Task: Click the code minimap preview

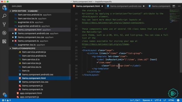Action: [x=174, y=16]
